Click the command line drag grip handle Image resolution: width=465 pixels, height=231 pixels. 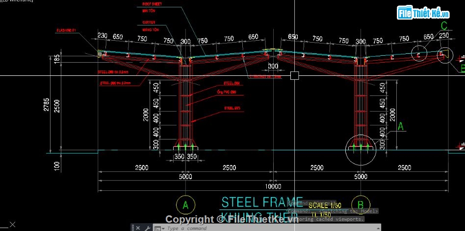tap(133, 228)
